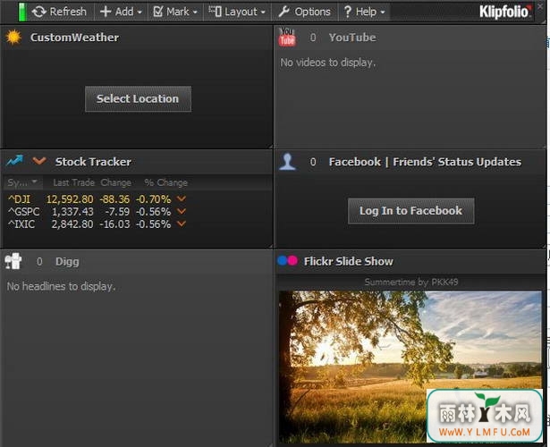Click the Refresh toolbar button

tap(59, 12)
